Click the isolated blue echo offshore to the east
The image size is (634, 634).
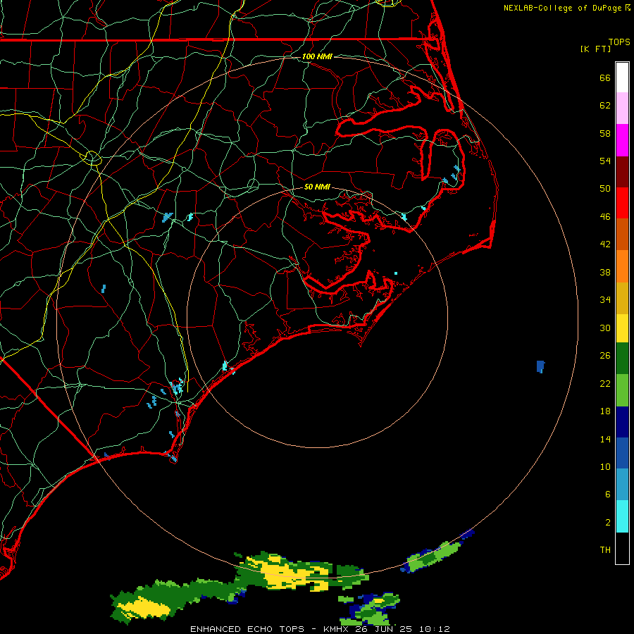tap(540, 366)
